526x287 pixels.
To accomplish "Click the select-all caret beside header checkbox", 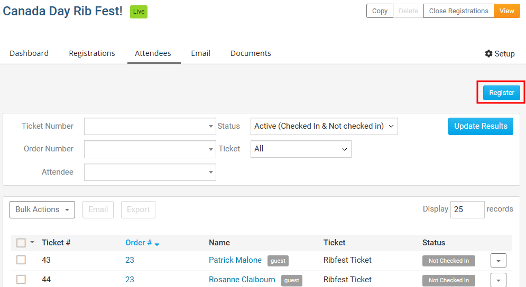I will (32, 243).
